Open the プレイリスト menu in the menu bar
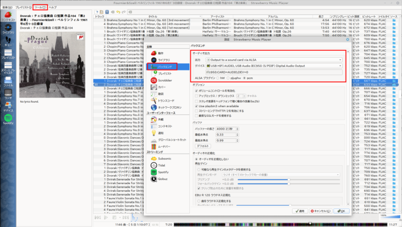The height and width of the screenshot is (227, 402). tap(22, 8)
